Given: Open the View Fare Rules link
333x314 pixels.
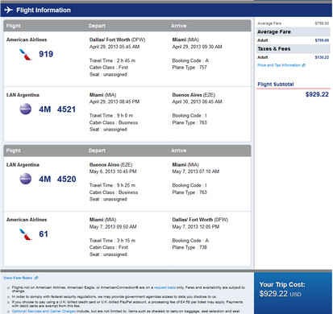Looking at the screenshot, I should [18, 278].
